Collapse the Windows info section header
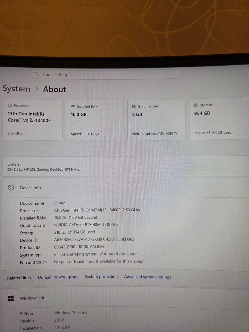The width and height of the screenshot is (249, 332). [x=126, y=298]
